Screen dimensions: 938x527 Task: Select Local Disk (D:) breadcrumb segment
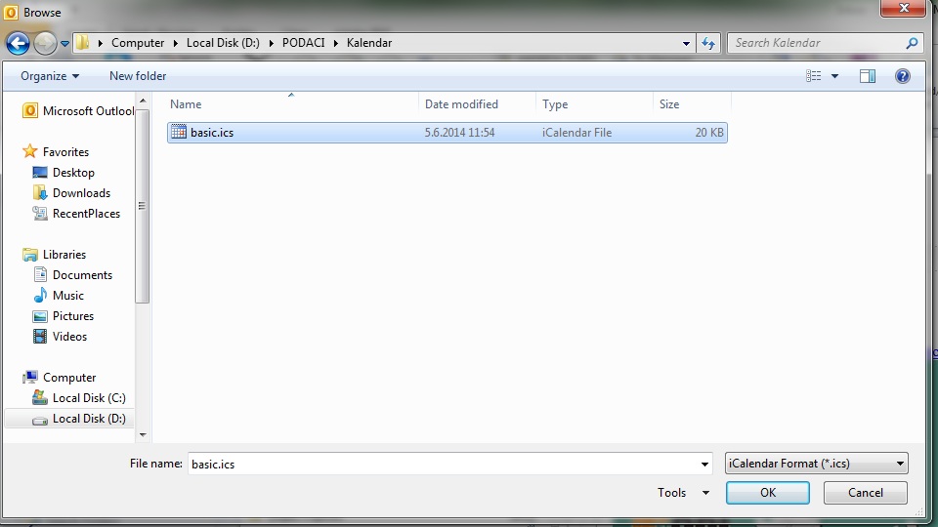tap(223, 43)
